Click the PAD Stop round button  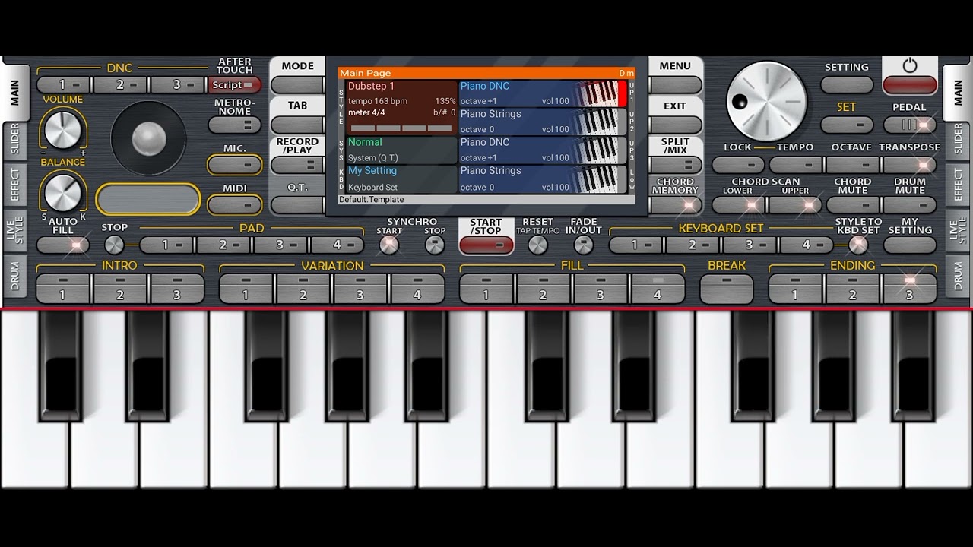click(114, 245)
